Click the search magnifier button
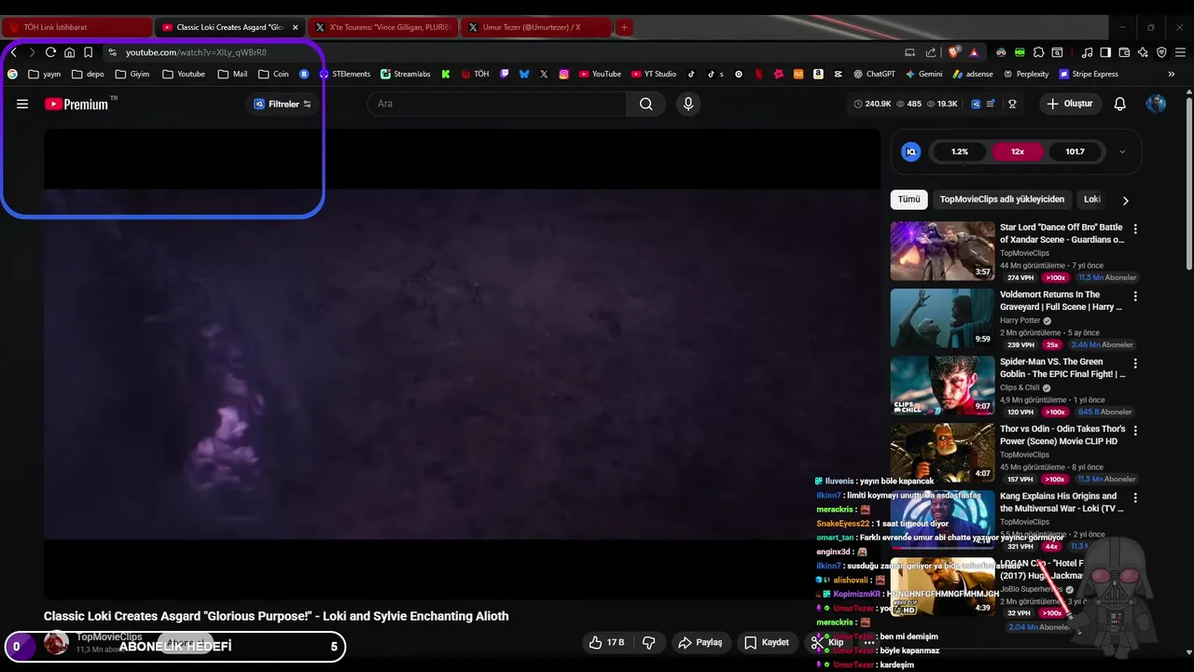 646,104
